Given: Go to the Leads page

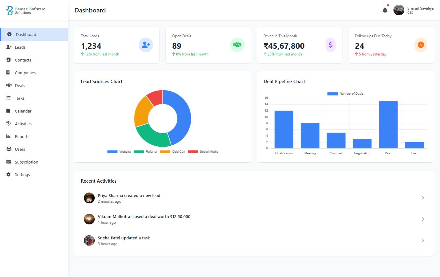Looking at the screenshot, I should pos(34,47).
